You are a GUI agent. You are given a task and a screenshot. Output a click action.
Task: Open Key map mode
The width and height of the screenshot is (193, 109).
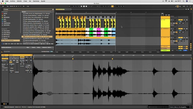[x=180, y=6]
